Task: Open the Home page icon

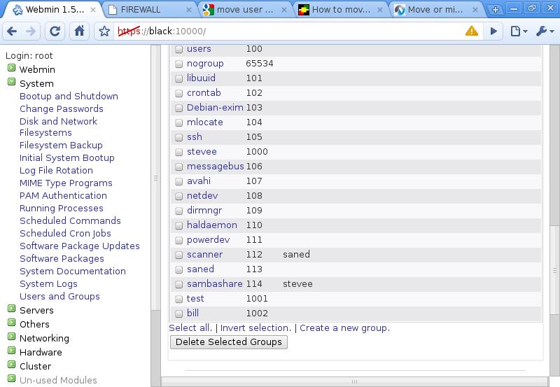Action: pyautogui.click(x=79, y=31)
